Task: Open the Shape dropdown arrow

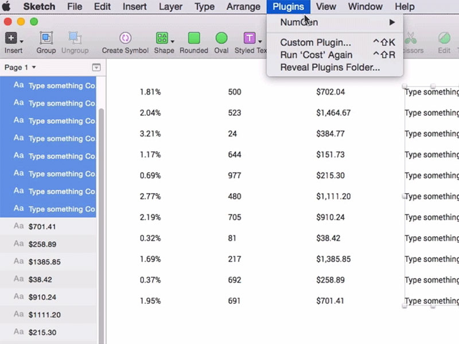Action: click(173, 41)
